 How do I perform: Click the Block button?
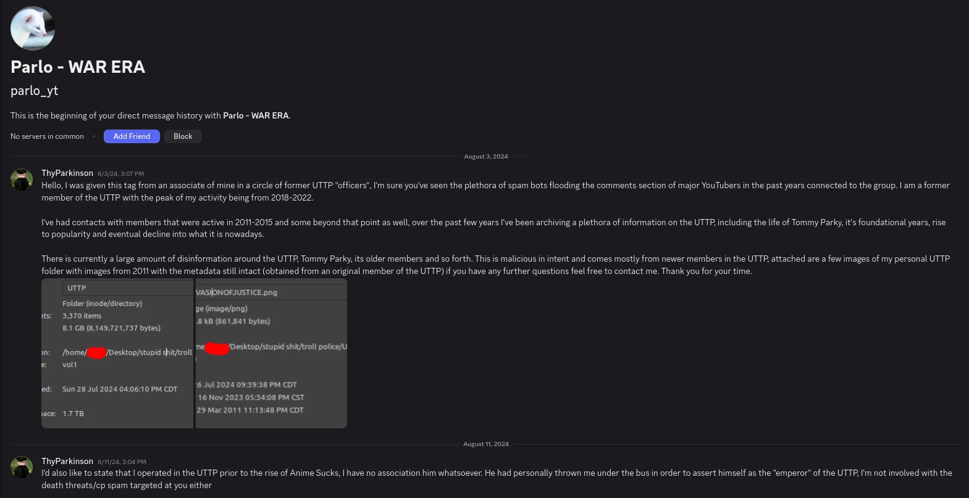(x=183, y=136)
